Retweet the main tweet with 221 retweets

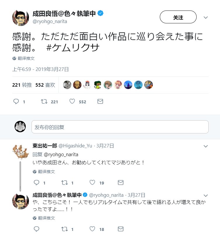pos(44,102)
